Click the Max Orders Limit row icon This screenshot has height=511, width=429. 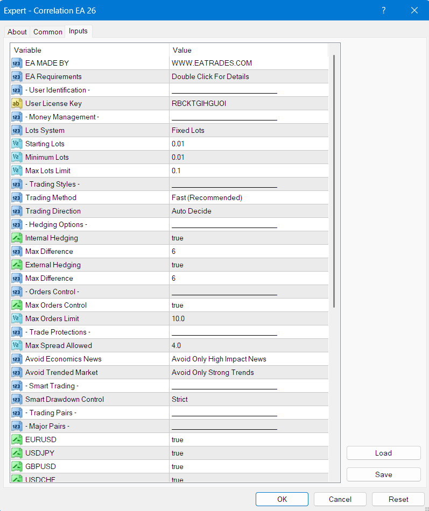(17, 318)
